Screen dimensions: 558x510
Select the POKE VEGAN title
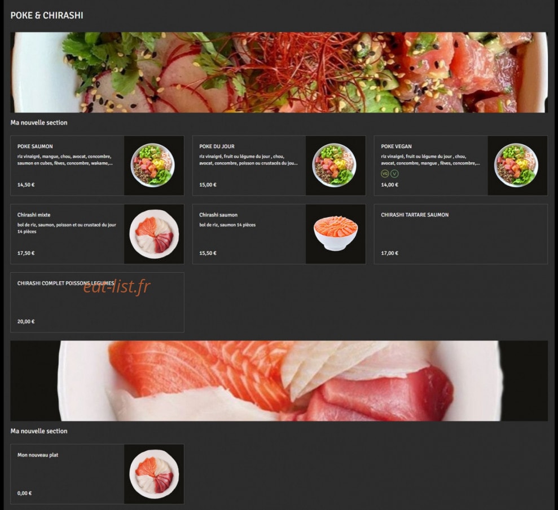(396, 147)
